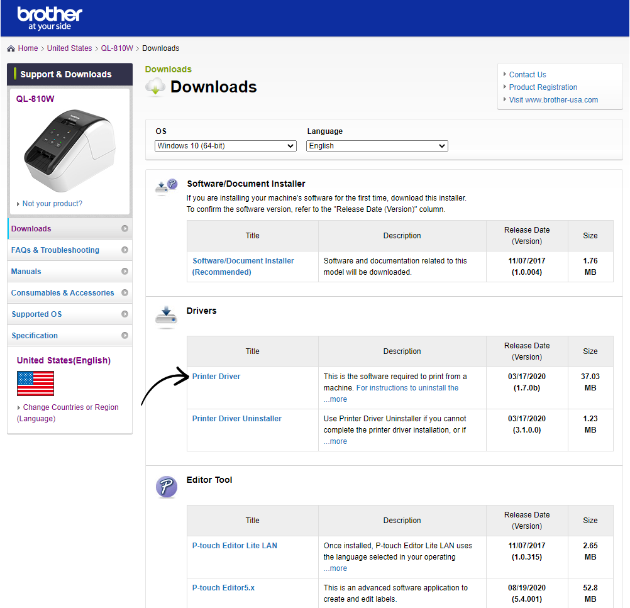This screenshot has height=608, width=630.
Task: Click the Brother logo in the header
Action: [50, 18]
